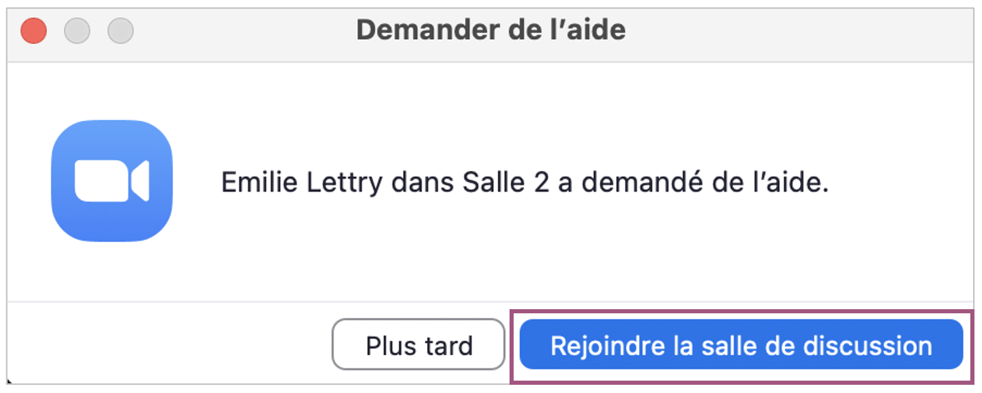Click the red button in the title bar
This screenshot has height=393, width=982.
pyautogui.click(x=33, y=31)
